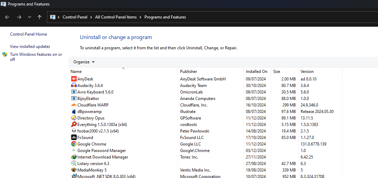The image size is (378, 178).
Task: Click the address bar Control Panel icon
Action: [x=52, y=17]
